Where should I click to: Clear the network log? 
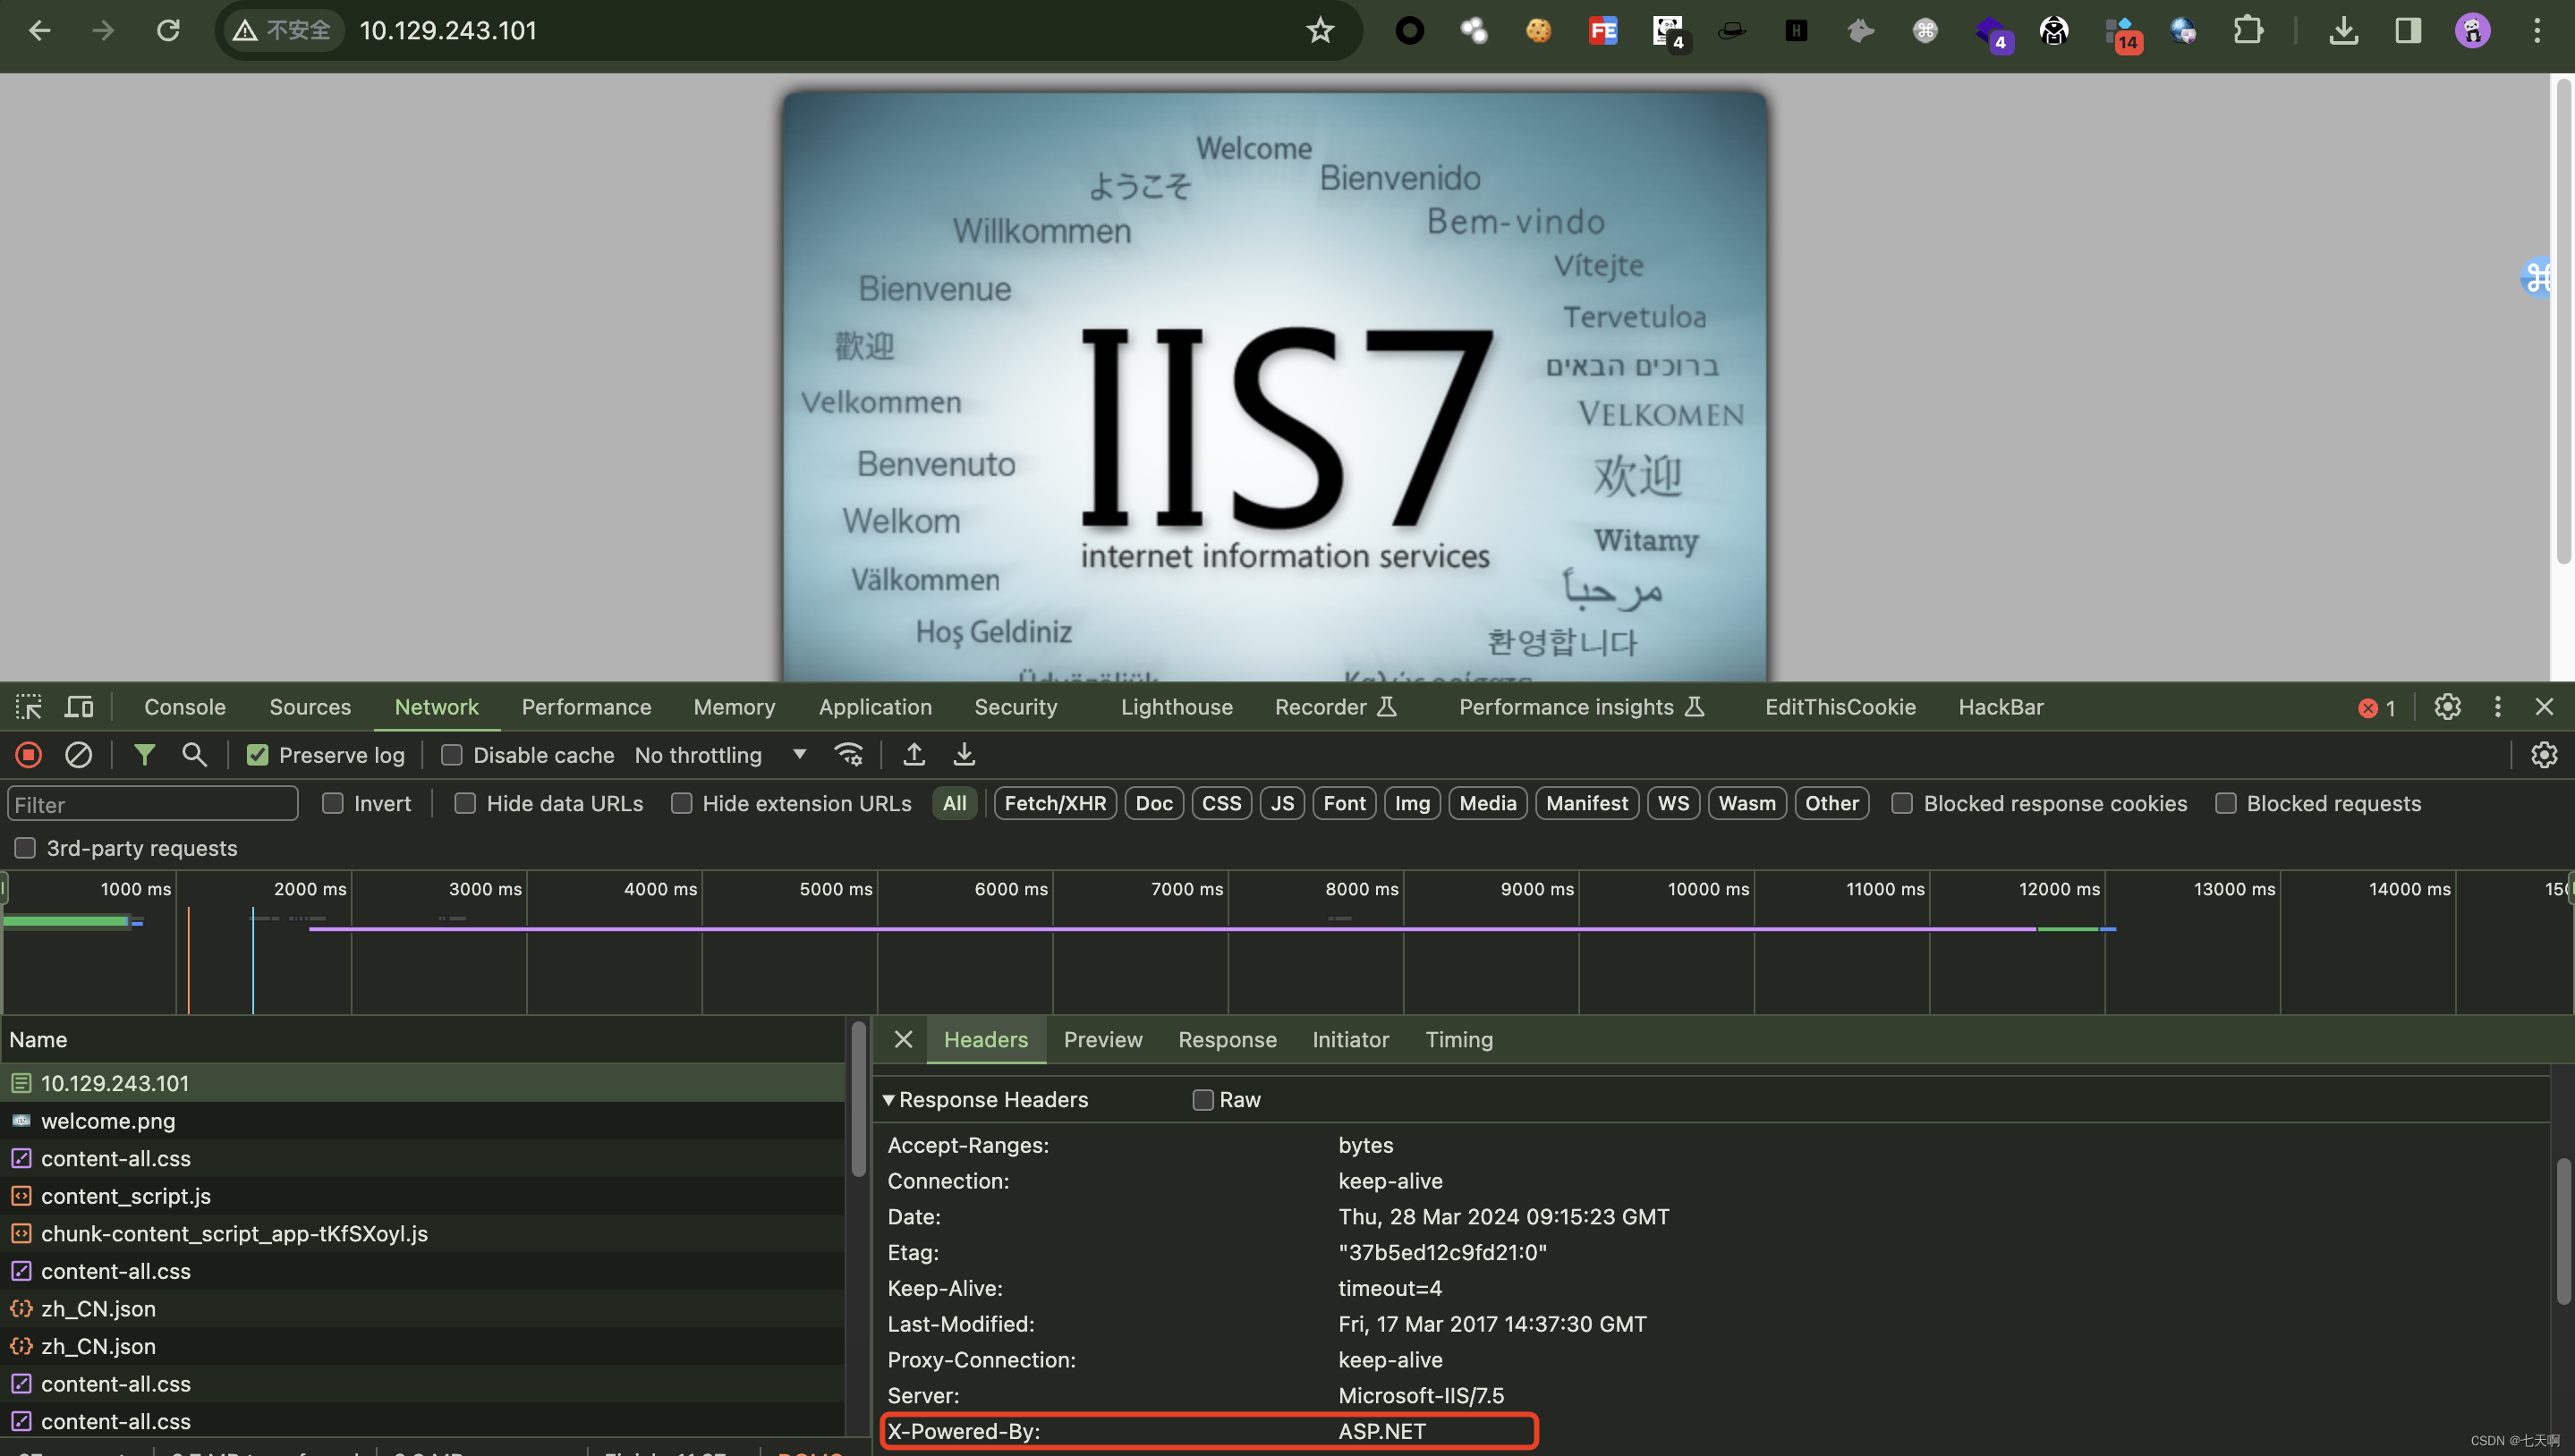click(78, 755)
